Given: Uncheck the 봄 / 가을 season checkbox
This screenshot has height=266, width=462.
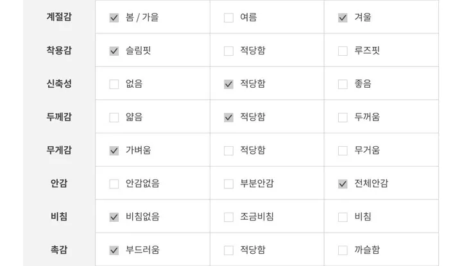Looking at the screenshot, I should tap(114, 18).
